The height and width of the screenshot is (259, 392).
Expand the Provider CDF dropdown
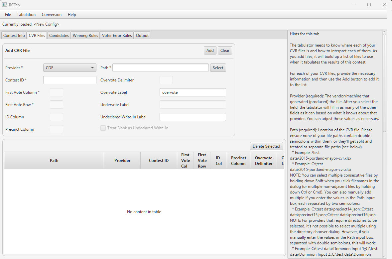tap(70, 68)
